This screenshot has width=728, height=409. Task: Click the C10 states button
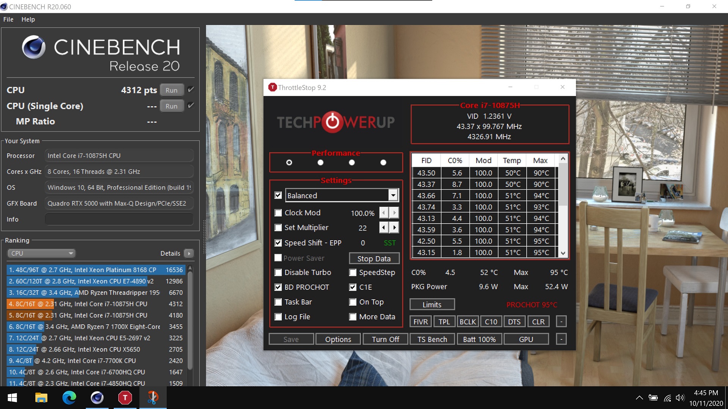coord(491,322)
